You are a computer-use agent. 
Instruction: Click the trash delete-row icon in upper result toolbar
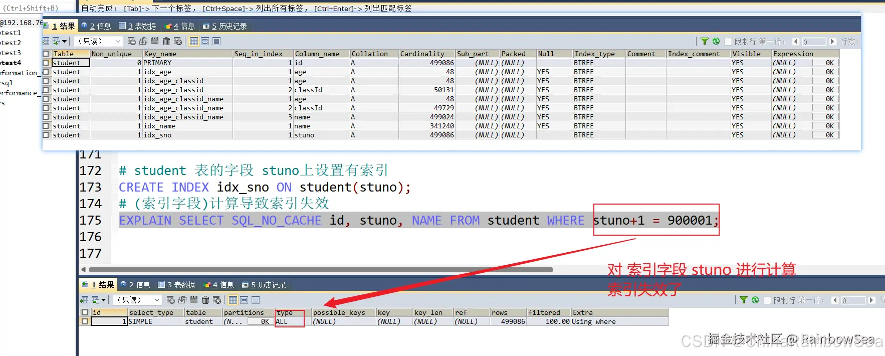click(166, 41)
